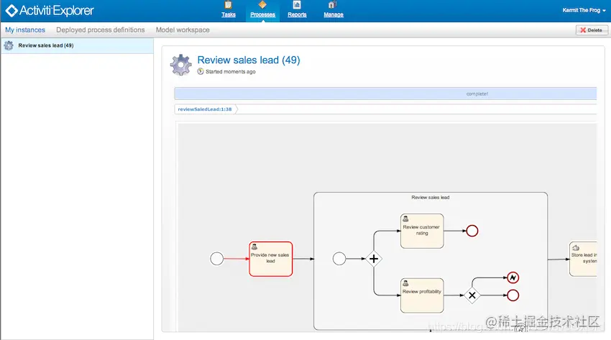Viewport: 611px width, 340px height.
Task: Click the Delete button
Action: 592,30
